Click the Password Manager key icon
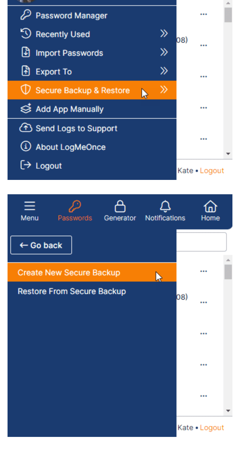Viewport: 249px width, 449px height. click(x=26, y=15)
